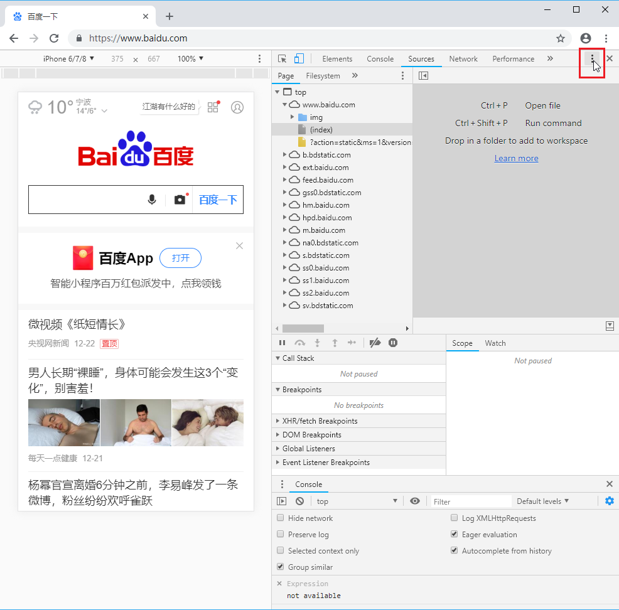The height and width of the screenshot is (610, 619).
Task: Click the step icon in debugger
Action: [x=352, y=343]
